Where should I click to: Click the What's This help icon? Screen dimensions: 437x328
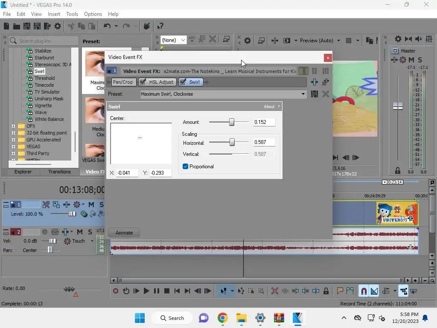(x=160, y=26)
